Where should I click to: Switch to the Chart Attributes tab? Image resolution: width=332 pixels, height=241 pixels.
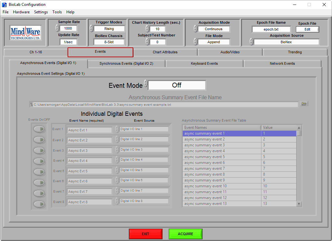[165, 52]
